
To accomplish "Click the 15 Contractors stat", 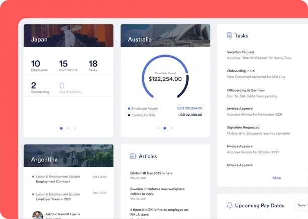I will (x=68, y=66).
